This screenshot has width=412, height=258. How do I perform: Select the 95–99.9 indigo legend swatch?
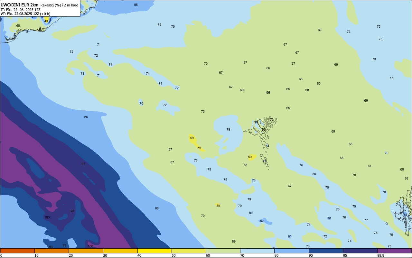pos(360,251)
